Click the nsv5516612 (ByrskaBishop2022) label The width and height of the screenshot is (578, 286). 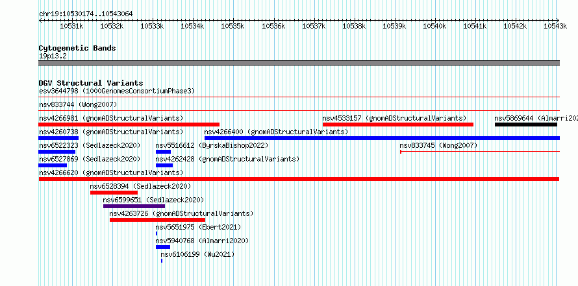(212, 146)
